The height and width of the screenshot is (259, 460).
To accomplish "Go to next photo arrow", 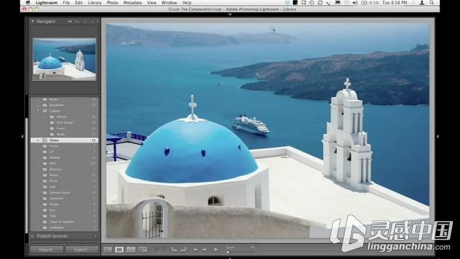I will (204, 250).
